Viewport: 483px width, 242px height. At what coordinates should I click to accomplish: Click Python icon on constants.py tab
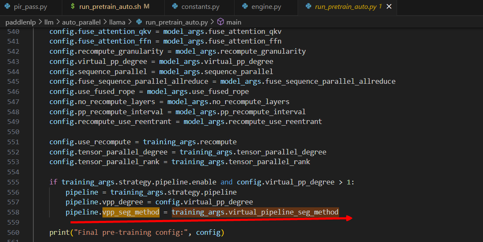pyautogui.click(x=175, y=6)
